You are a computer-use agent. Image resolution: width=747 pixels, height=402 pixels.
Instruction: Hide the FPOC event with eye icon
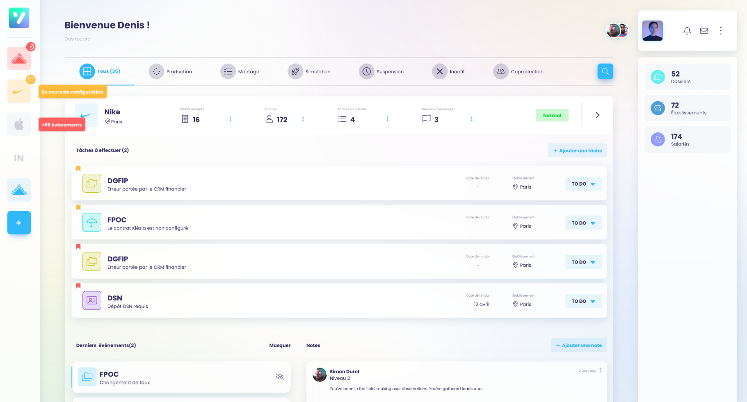[x=280, y=377]
